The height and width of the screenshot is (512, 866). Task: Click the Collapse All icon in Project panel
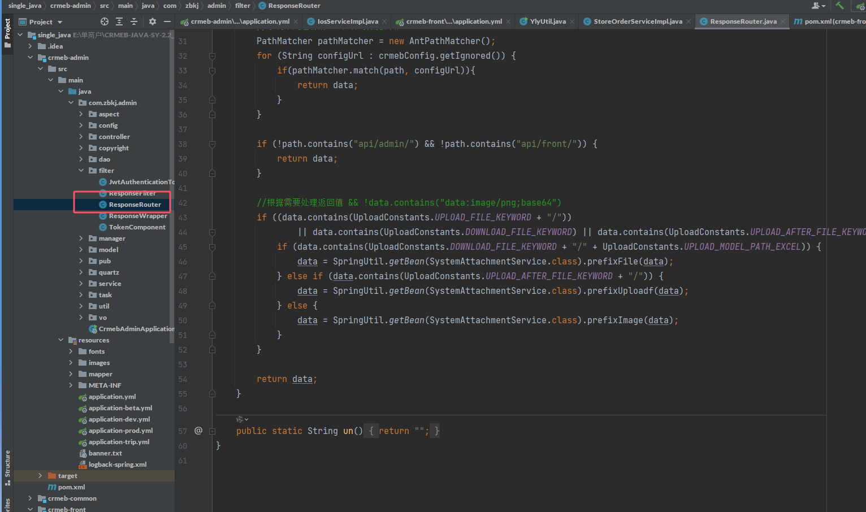tap(134, 21)
